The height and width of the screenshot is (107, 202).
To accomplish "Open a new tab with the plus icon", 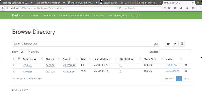I will coord(198,3).
